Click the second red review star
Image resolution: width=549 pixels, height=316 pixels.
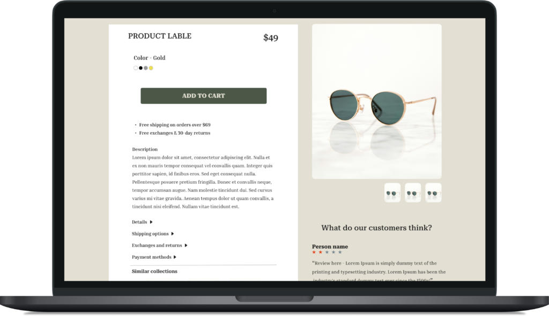point(321,252)
